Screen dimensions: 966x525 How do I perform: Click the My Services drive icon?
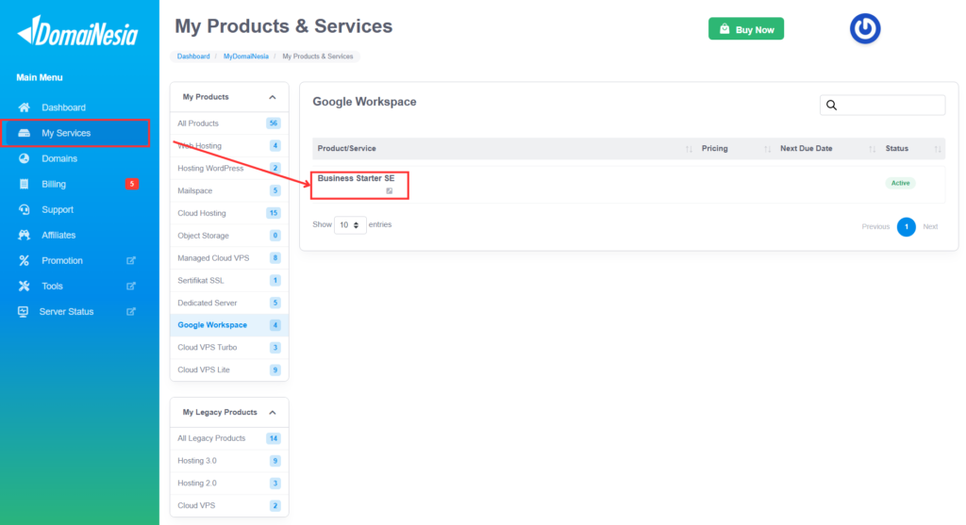[x=24, y=133]
